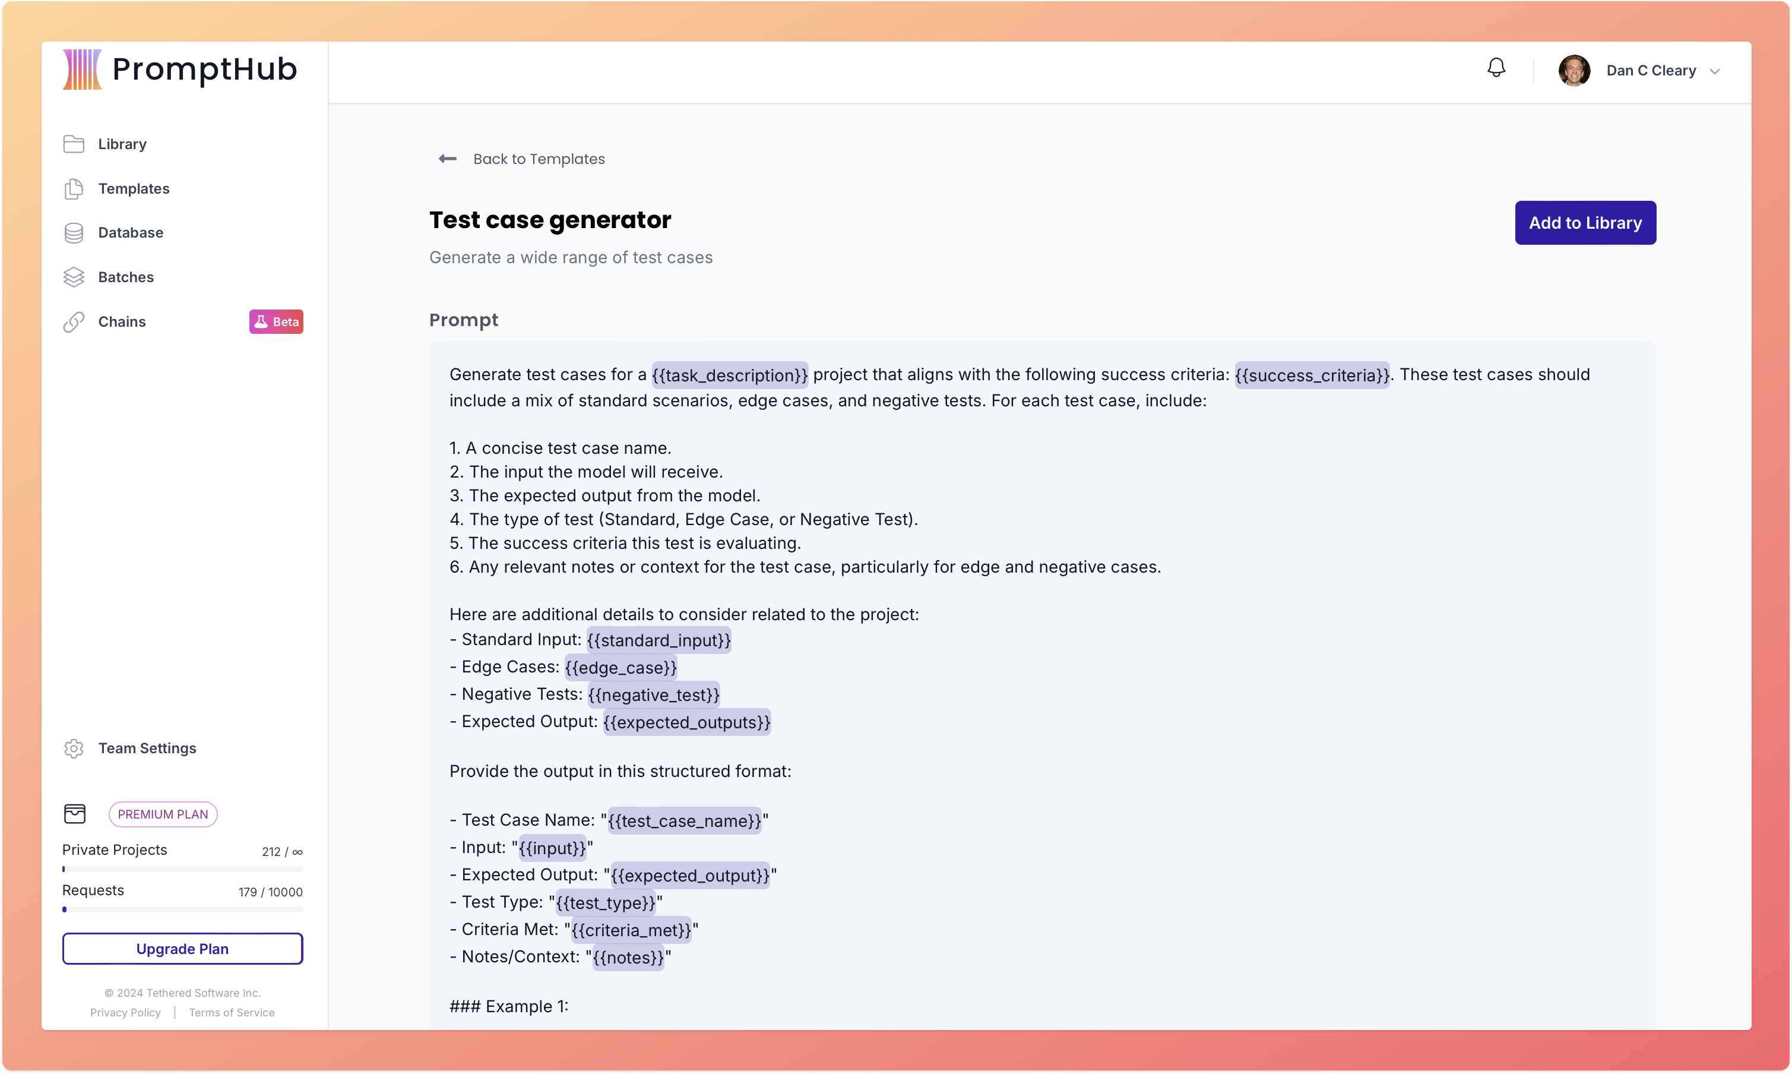
Task: Click the PromptHub logo icon
Action: pyautogui.click(x=82, y=70)
